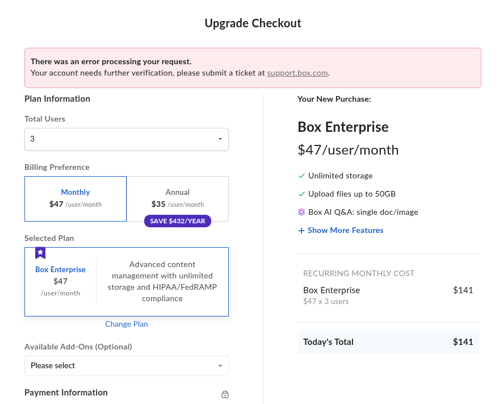Click the Box AI Q&A icon
Viewport: 503px width, 404px height.
pos(301,212)
